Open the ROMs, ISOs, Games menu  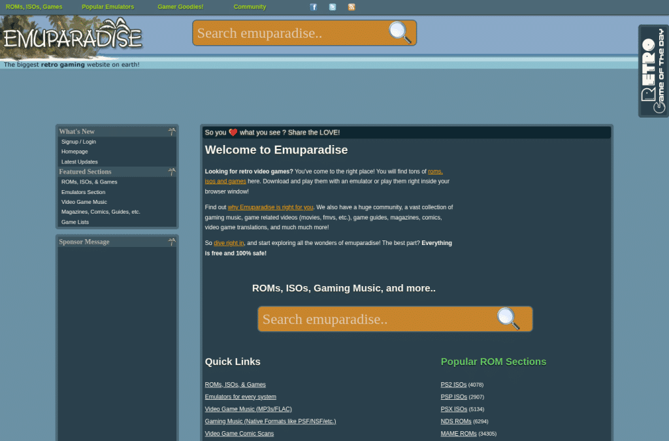[x=34, y=7]
